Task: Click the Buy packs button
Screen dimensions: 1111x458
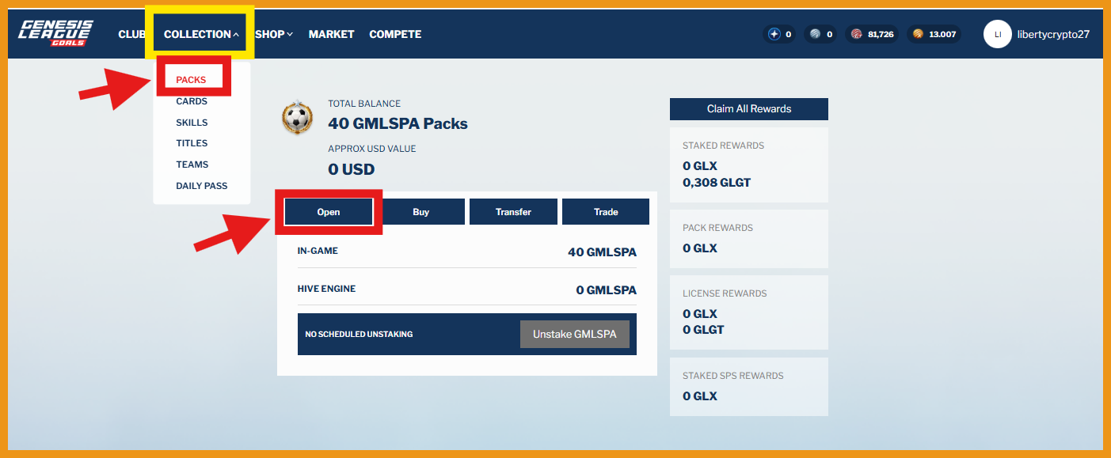Action: tap(421, 212)
